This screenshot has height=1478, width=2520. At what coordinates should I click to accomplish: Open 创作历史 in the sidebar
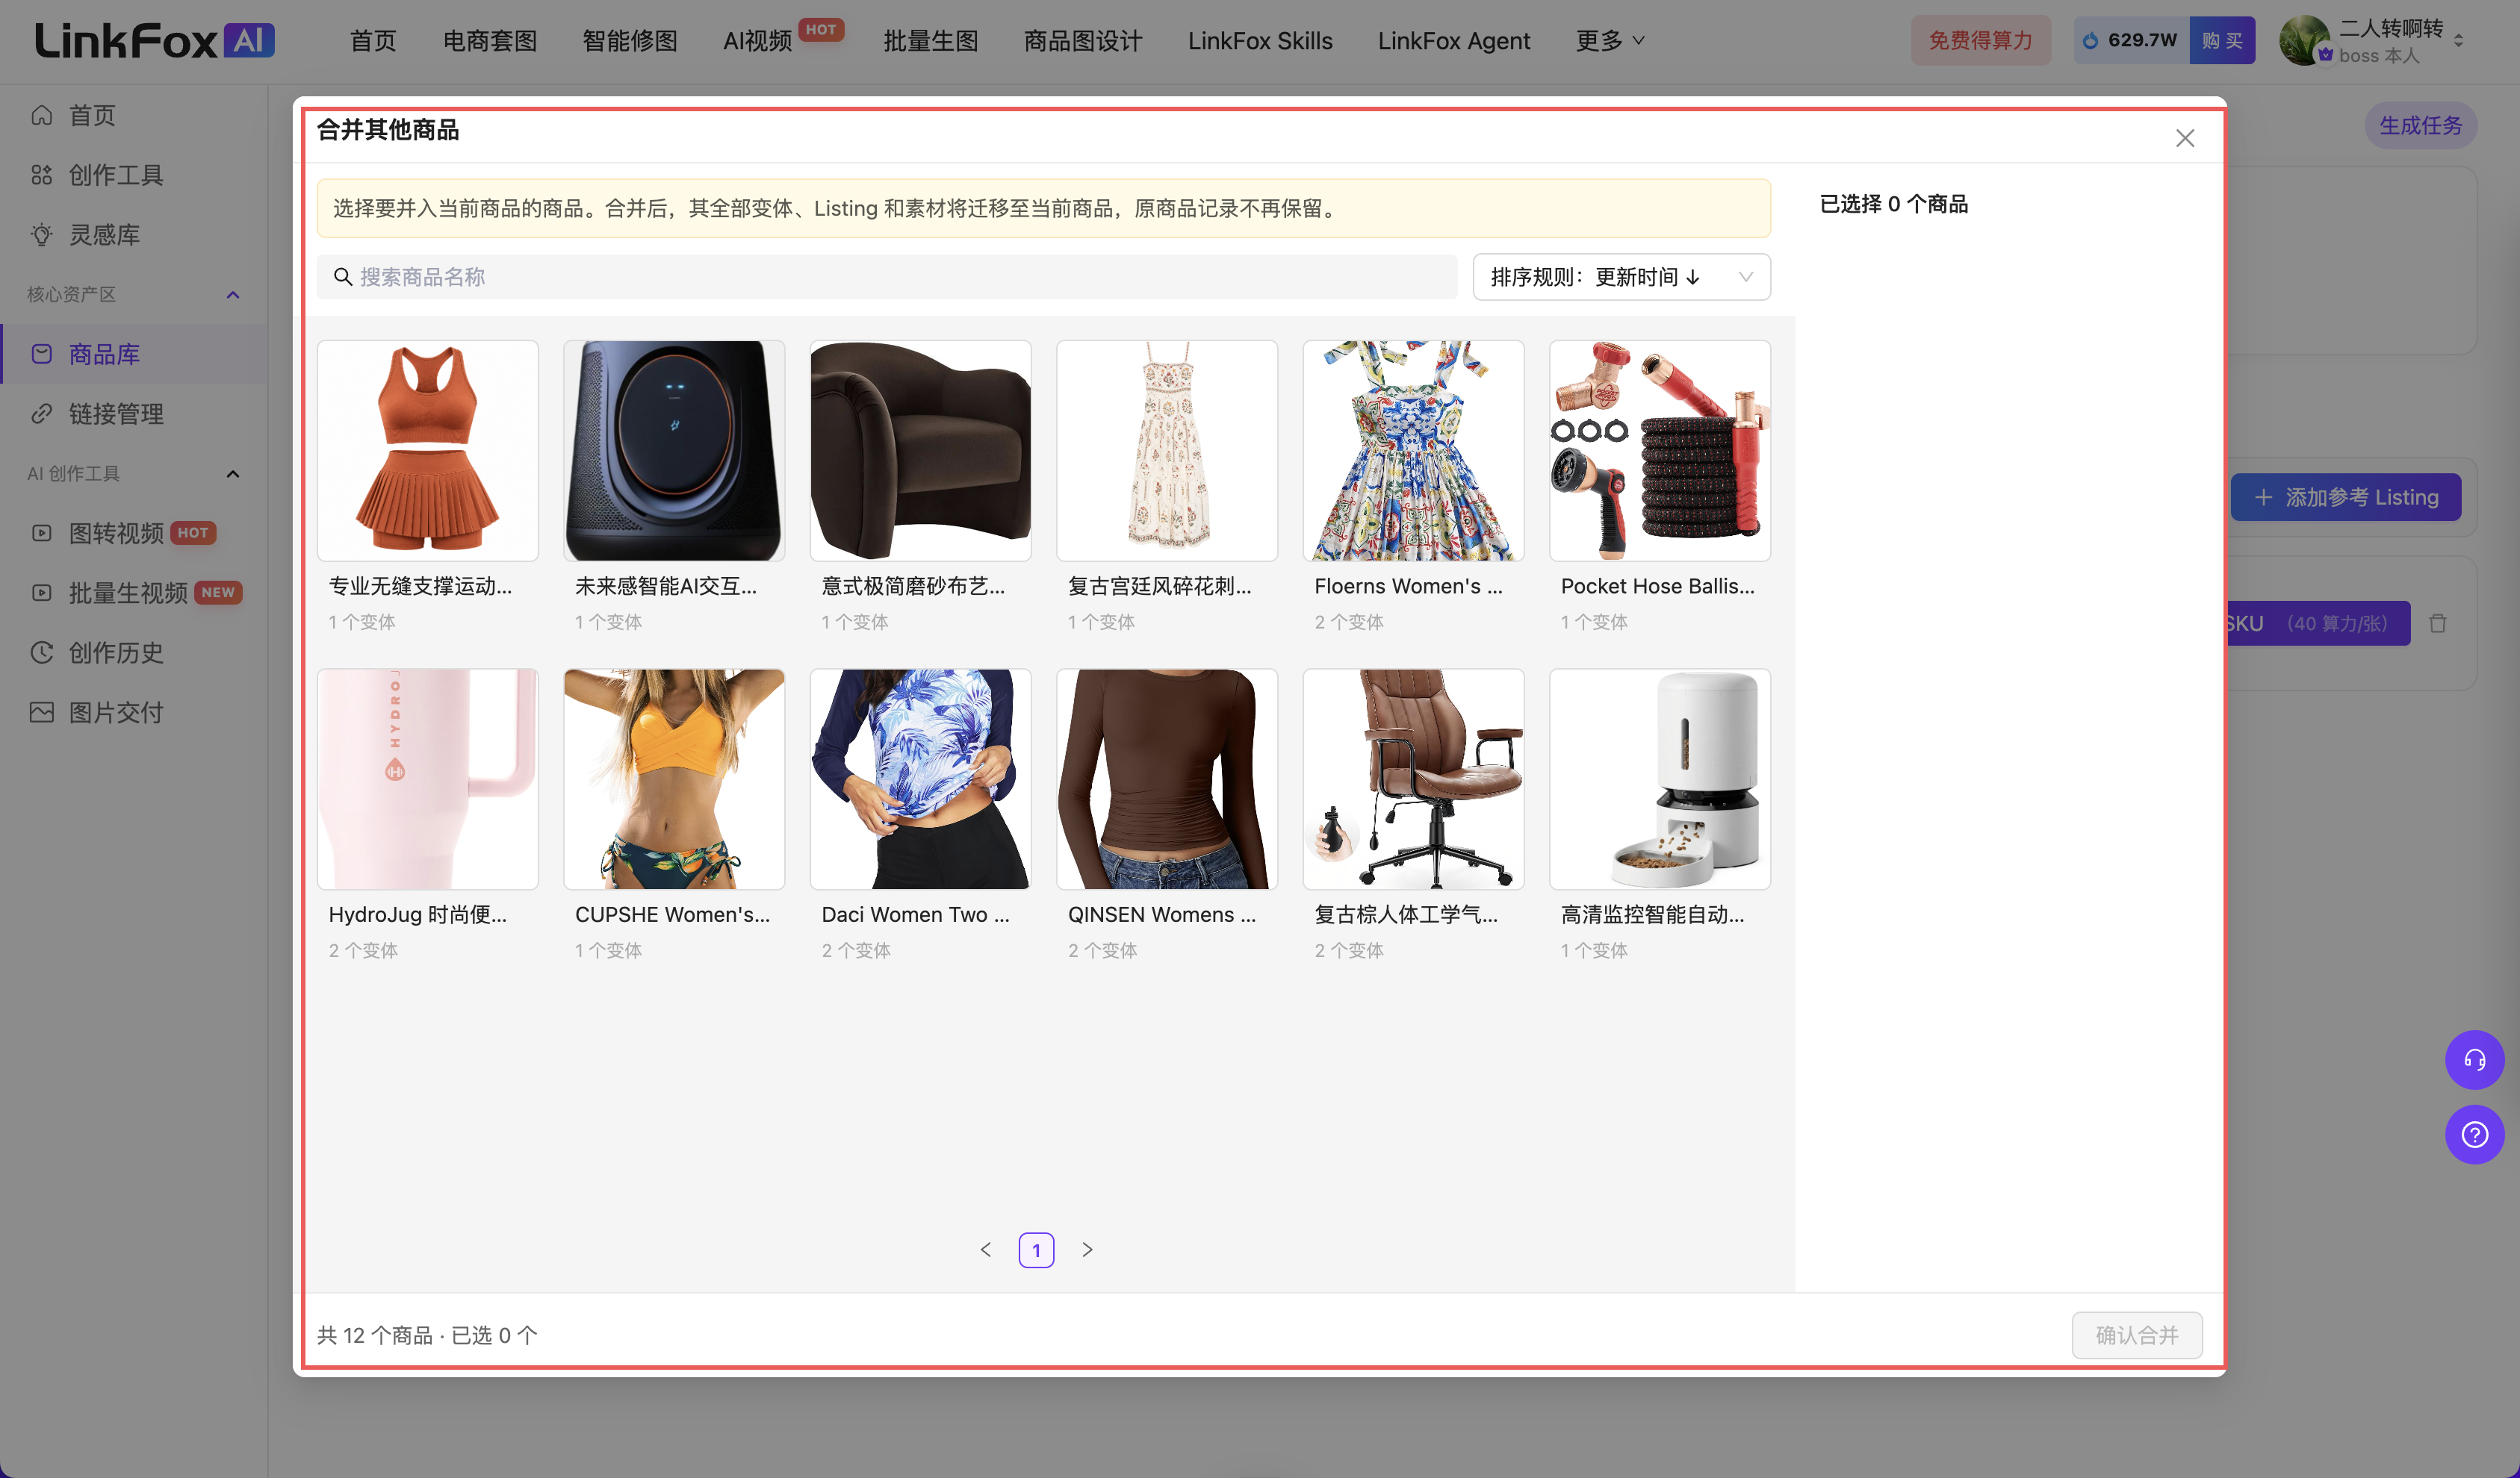(133, 652)
